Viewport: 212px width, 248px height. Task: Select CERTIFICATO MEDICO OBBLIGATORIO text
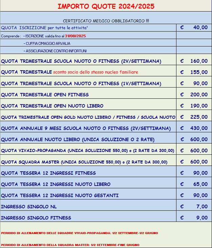tap(106, 21)
